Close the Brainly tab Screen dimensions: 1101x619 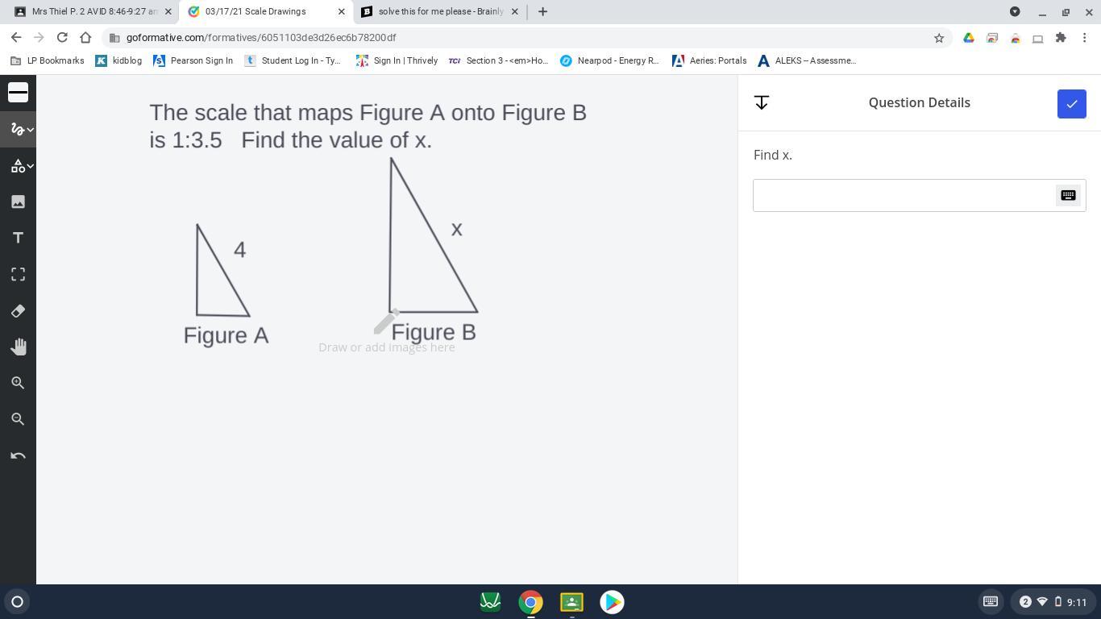coord(514,12)
